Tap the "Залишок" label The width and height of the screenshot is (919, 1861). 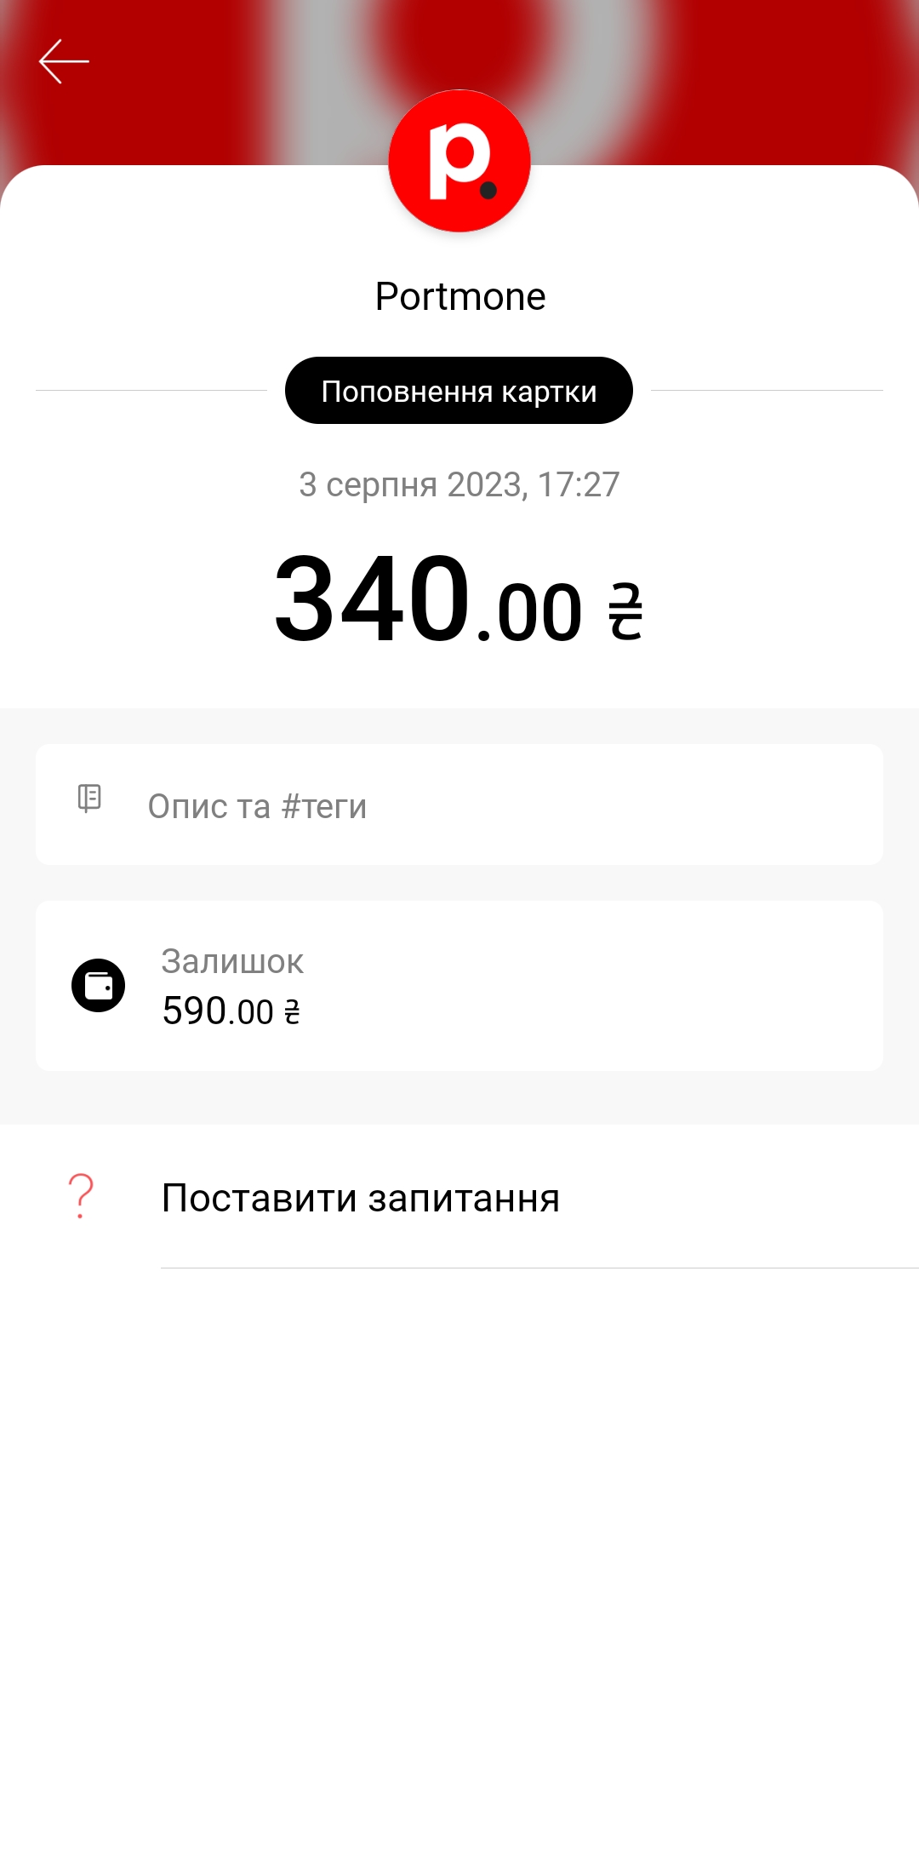tap(232, 961)
